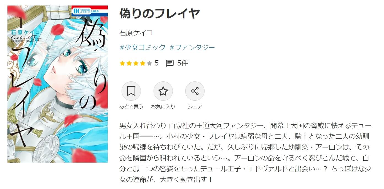Select the fourth yellow rating star
The height and width of the screenshot is (189, 384).
click(143, 64)
